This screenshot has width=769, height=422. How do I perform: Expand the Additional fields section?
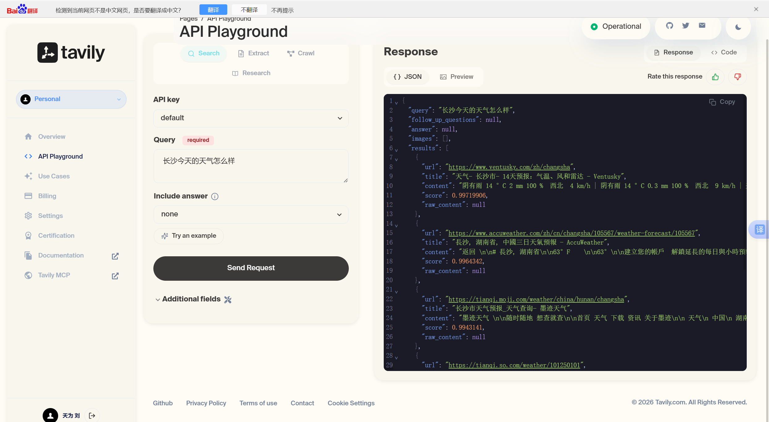point(191,299)
